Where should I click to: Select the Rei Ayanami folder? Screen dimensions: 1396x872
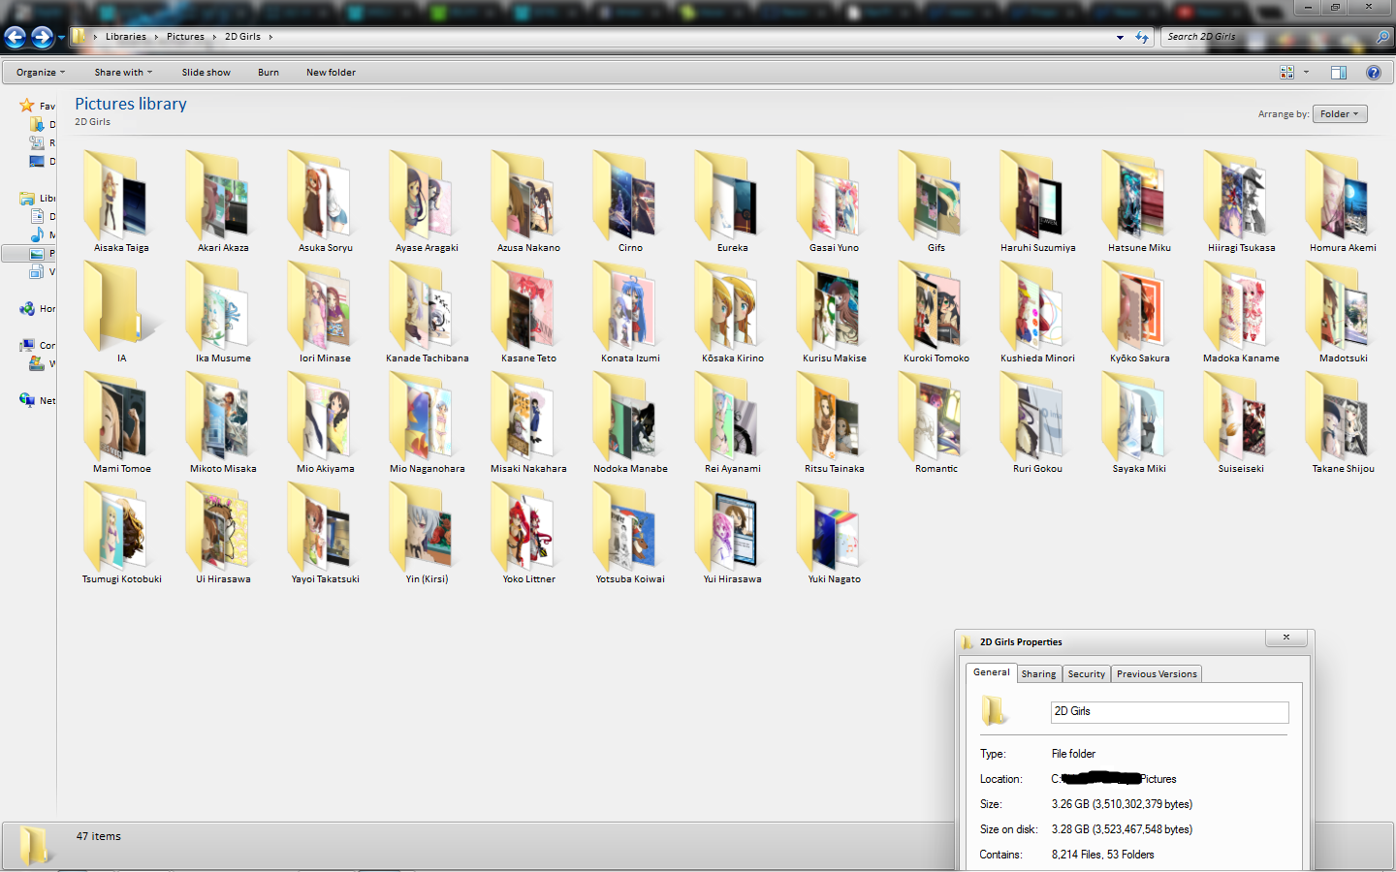732,422
